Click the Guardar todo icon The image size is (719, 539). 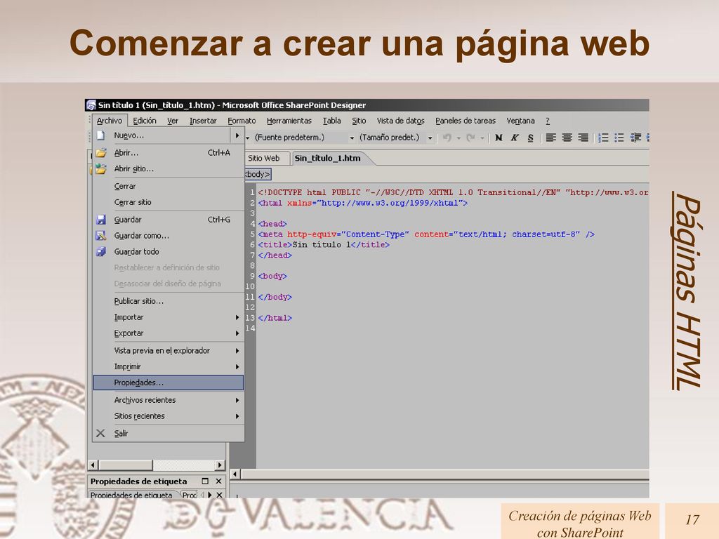(101, 252)
